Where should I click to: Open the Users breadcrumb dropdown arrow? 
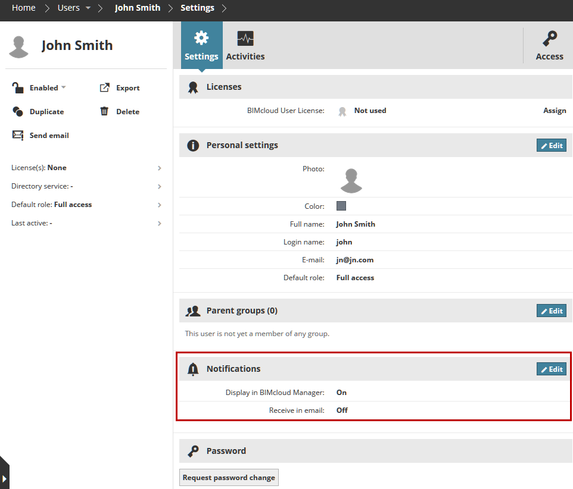88,8
